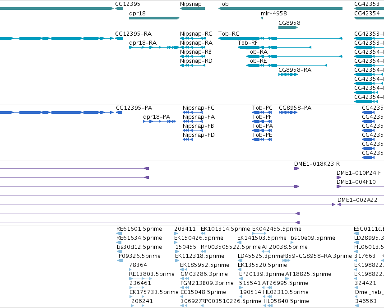Select the RE61634.5prime EST

(119, 243)
